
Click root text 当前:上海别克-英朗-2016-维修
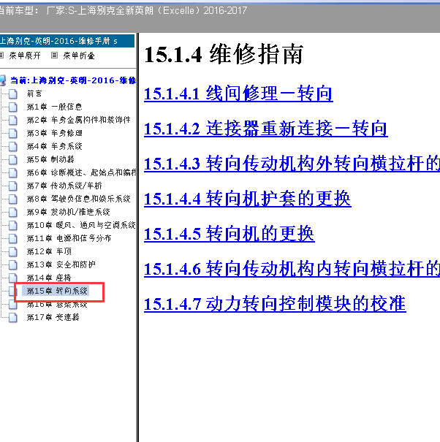coord(73,80)
